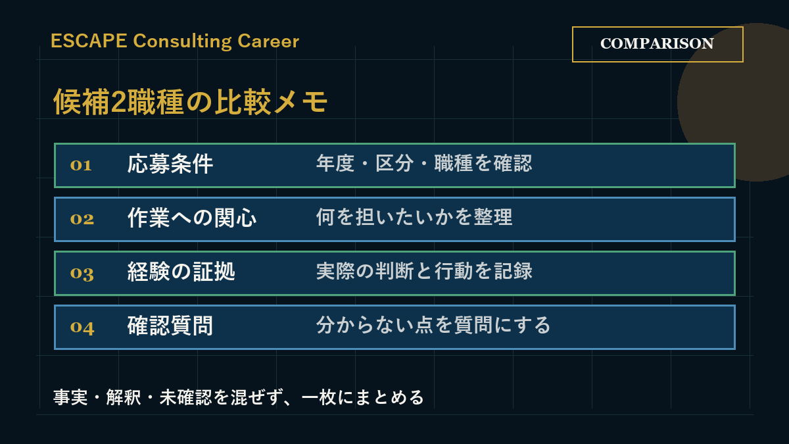Image resolution: width=789 pixels, height=444 pixels.
Task: Select the text 年度・区分・職種を確認
Action: pyautogui.click(x=424, y=164)
